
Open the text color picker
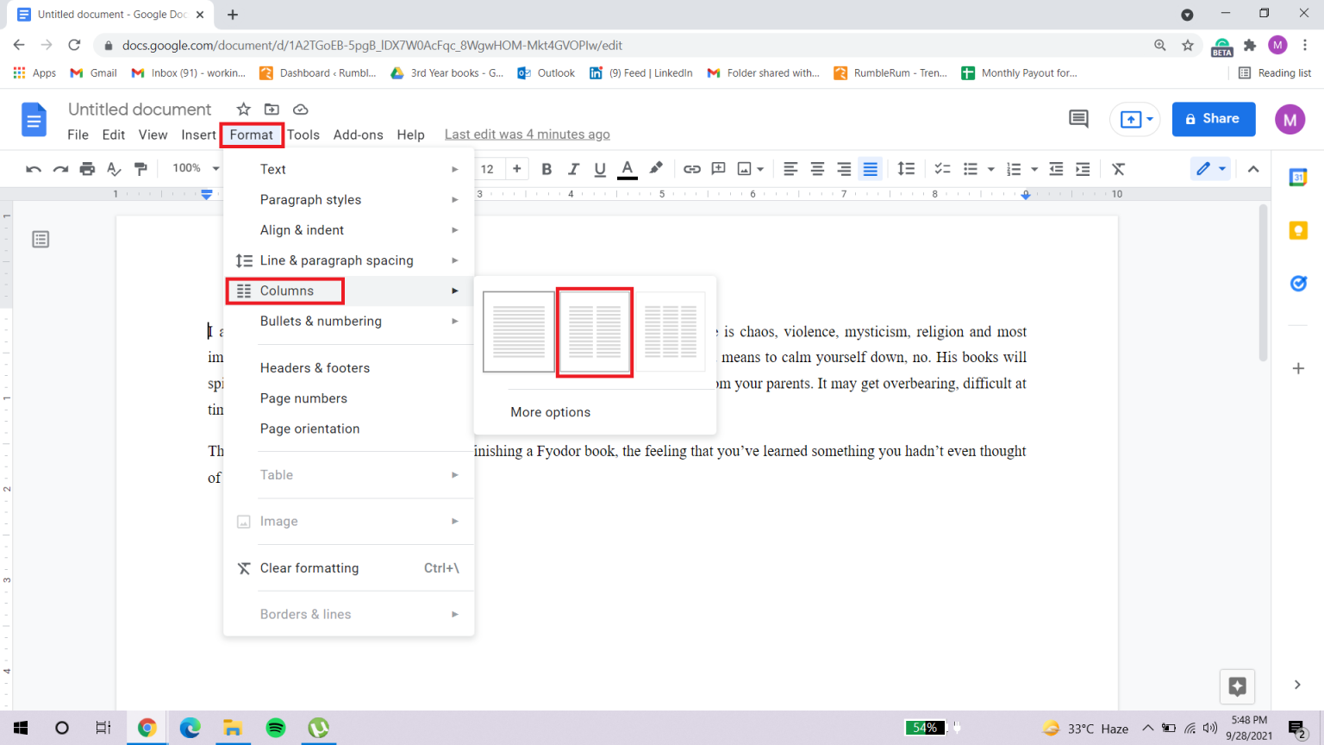click(x=628, y=169)
